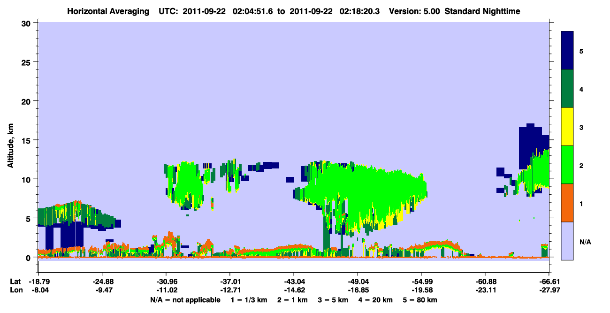Click the legend note '1 = 1/3 km'
Screen dimensions: 610x313
[250, 299]
